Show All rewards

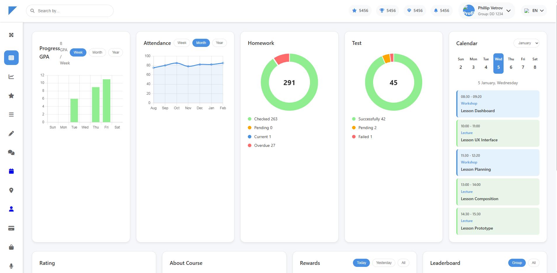pos(403,263)
